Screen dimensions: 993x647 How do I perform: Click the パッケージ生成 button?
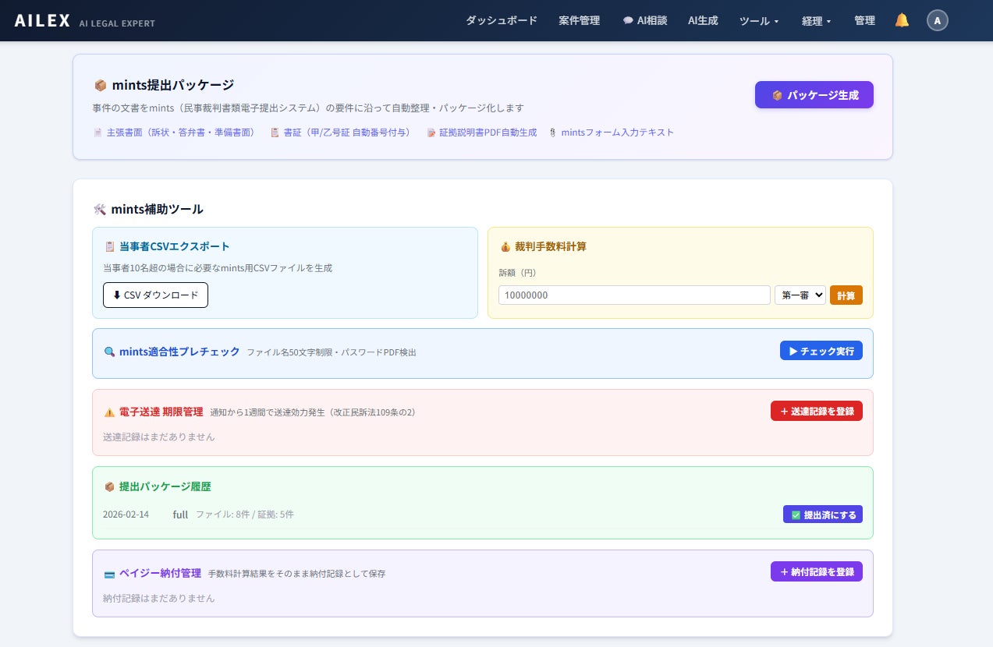814,95
